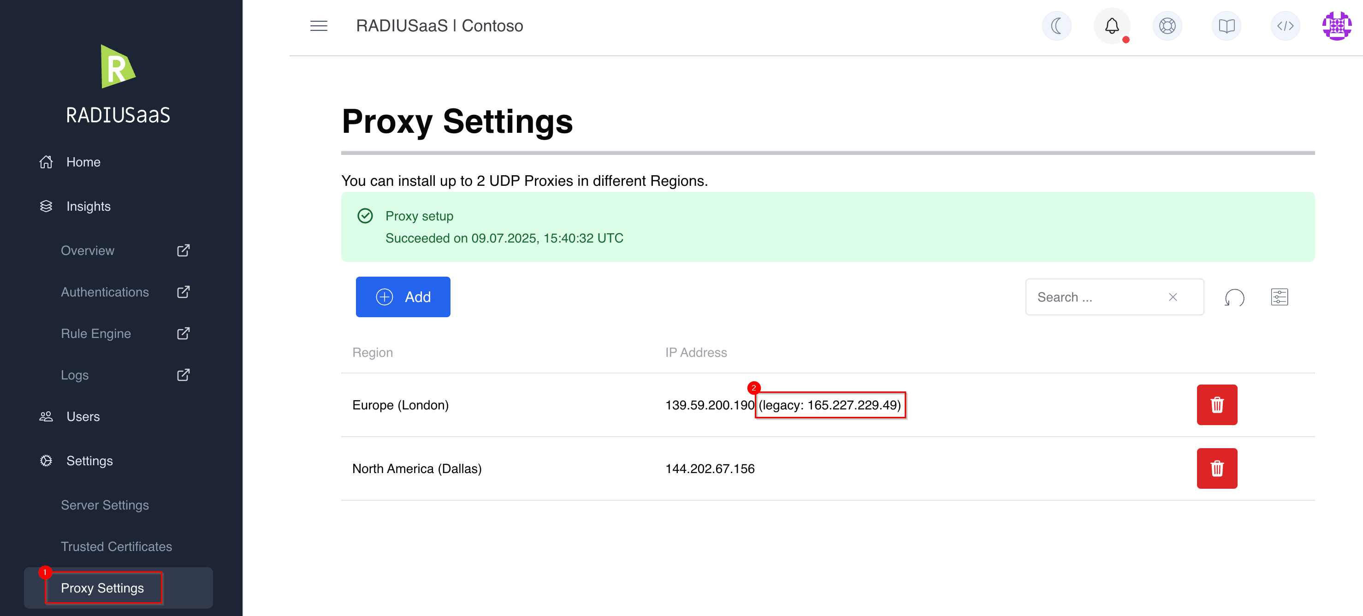Click the Search input field
Image resolution: width=1363 pixels, height=616 pixels.
pos(1095,297)
